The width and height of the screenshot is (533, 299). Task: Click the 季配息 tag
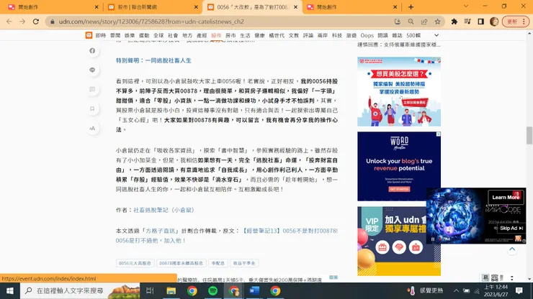(x=218, y=263)
